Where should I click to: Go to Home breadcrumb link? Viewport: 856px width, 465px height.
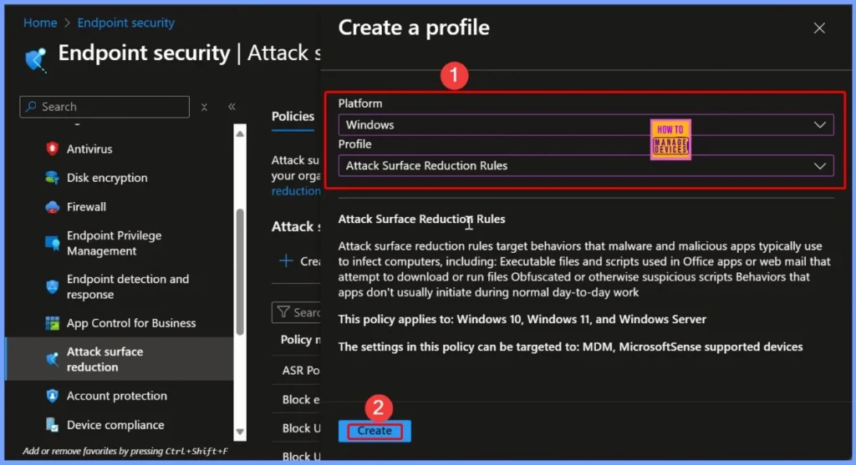[x=40, y=23]
